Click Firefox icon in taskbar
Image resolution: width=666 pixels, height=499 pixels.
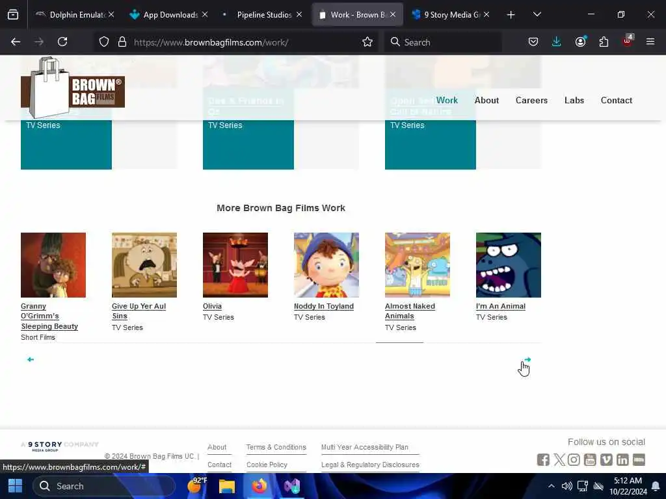coord(259,486)
